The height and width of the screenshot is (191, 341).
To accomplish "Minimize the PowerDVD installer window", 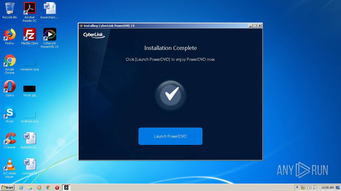I will (250, 26).
